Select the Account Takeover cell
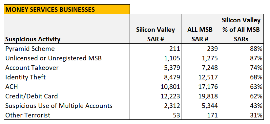The image size is (270, 124). pos(67,68)
